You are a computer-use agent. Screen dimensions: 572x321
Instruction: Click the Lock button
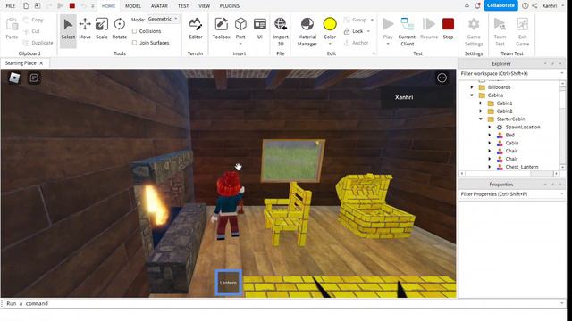tap(354, 31)
